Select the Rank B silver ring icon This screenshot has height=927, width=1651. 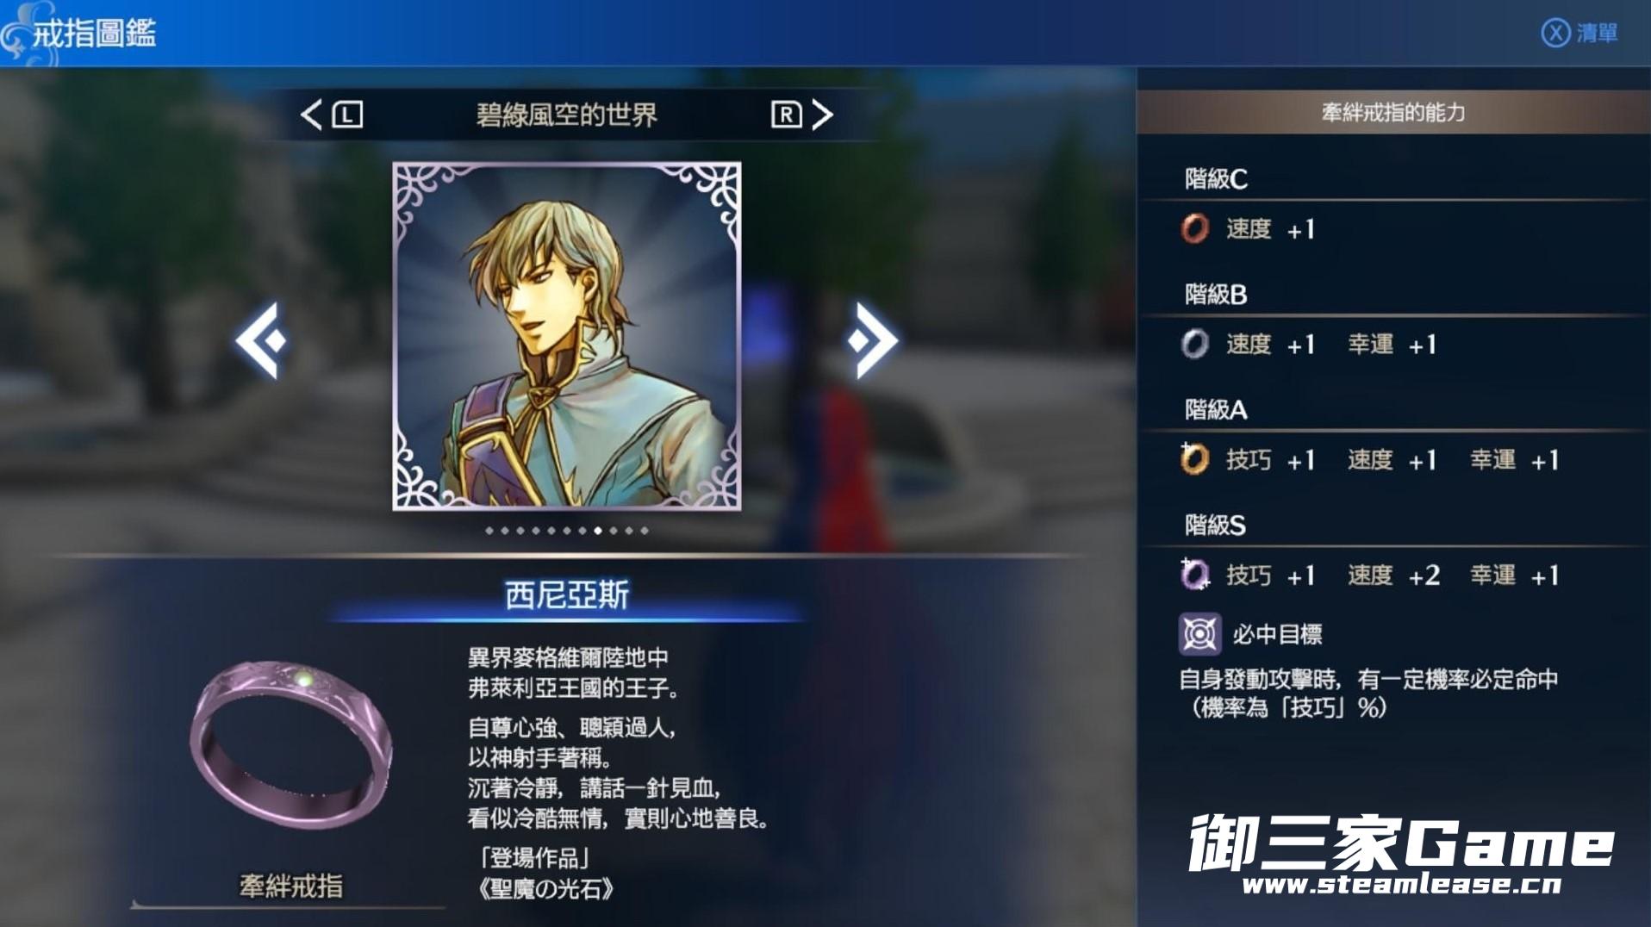click(x=1194, y=345)
